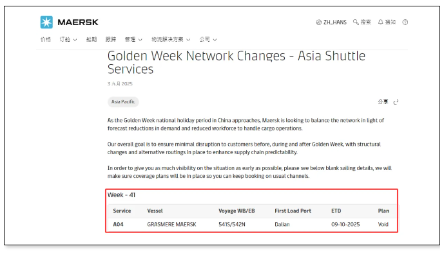Click the Vessel column header
Image resolution: width=444 pixels, height=253 pixels.
(155, 211)
